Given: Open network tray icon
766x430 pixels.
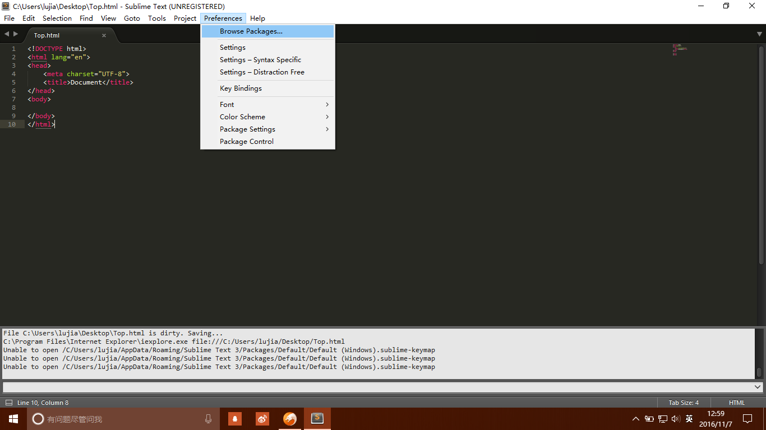Looking at the screenshot, I should (x=663, y=419).
